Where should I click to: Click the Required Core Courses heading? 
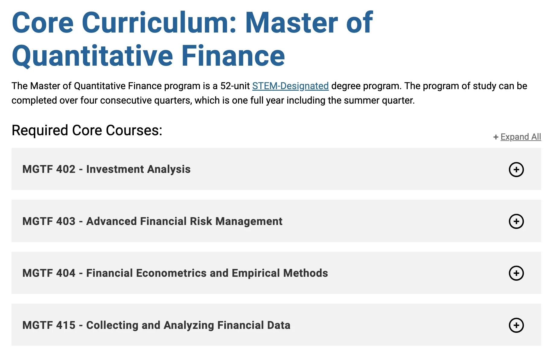(x=87, y=130)
